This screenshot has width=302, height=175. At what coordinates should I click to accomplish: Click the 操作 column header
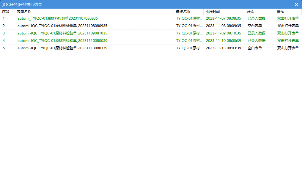pyautogui.click(x=280, y=12)
